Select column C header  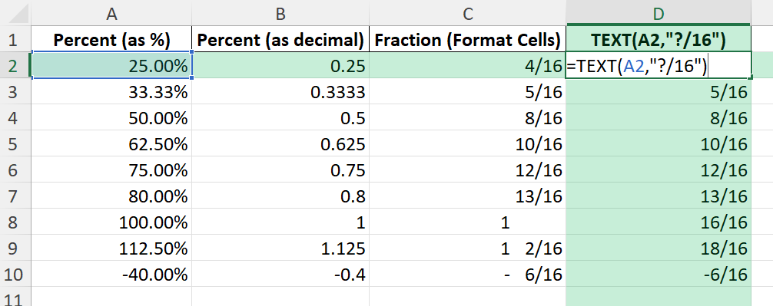tap(468, 14)
